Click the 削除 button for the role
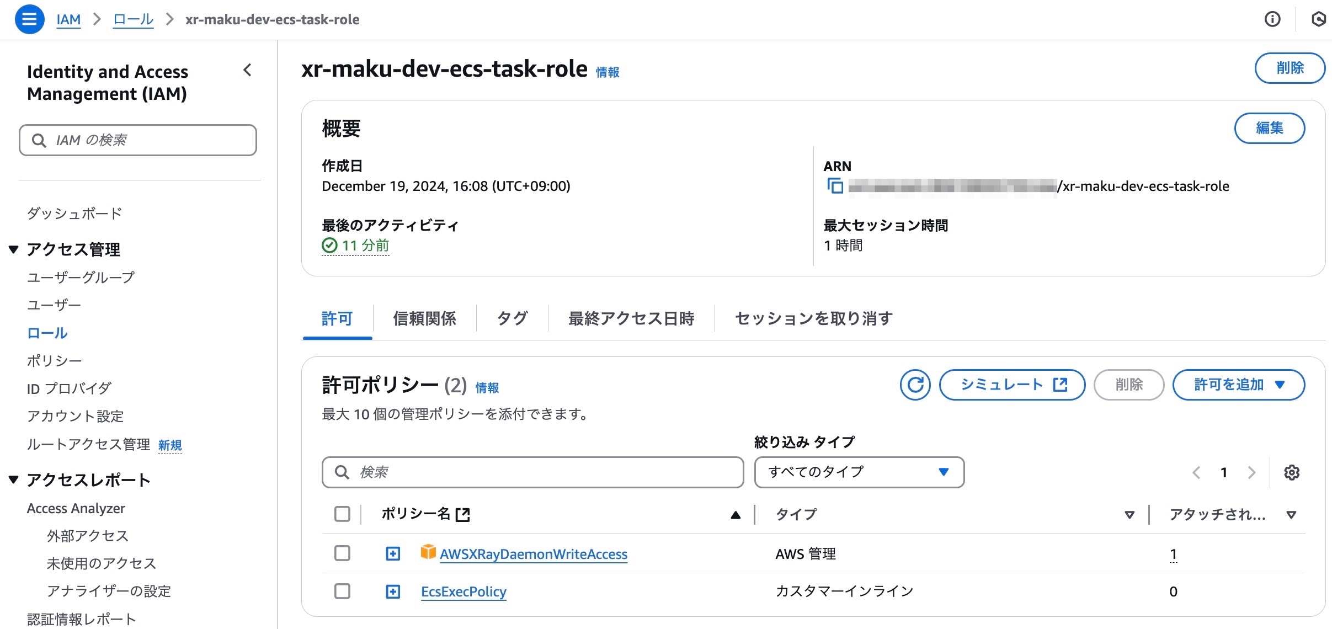 point(1290,68)
